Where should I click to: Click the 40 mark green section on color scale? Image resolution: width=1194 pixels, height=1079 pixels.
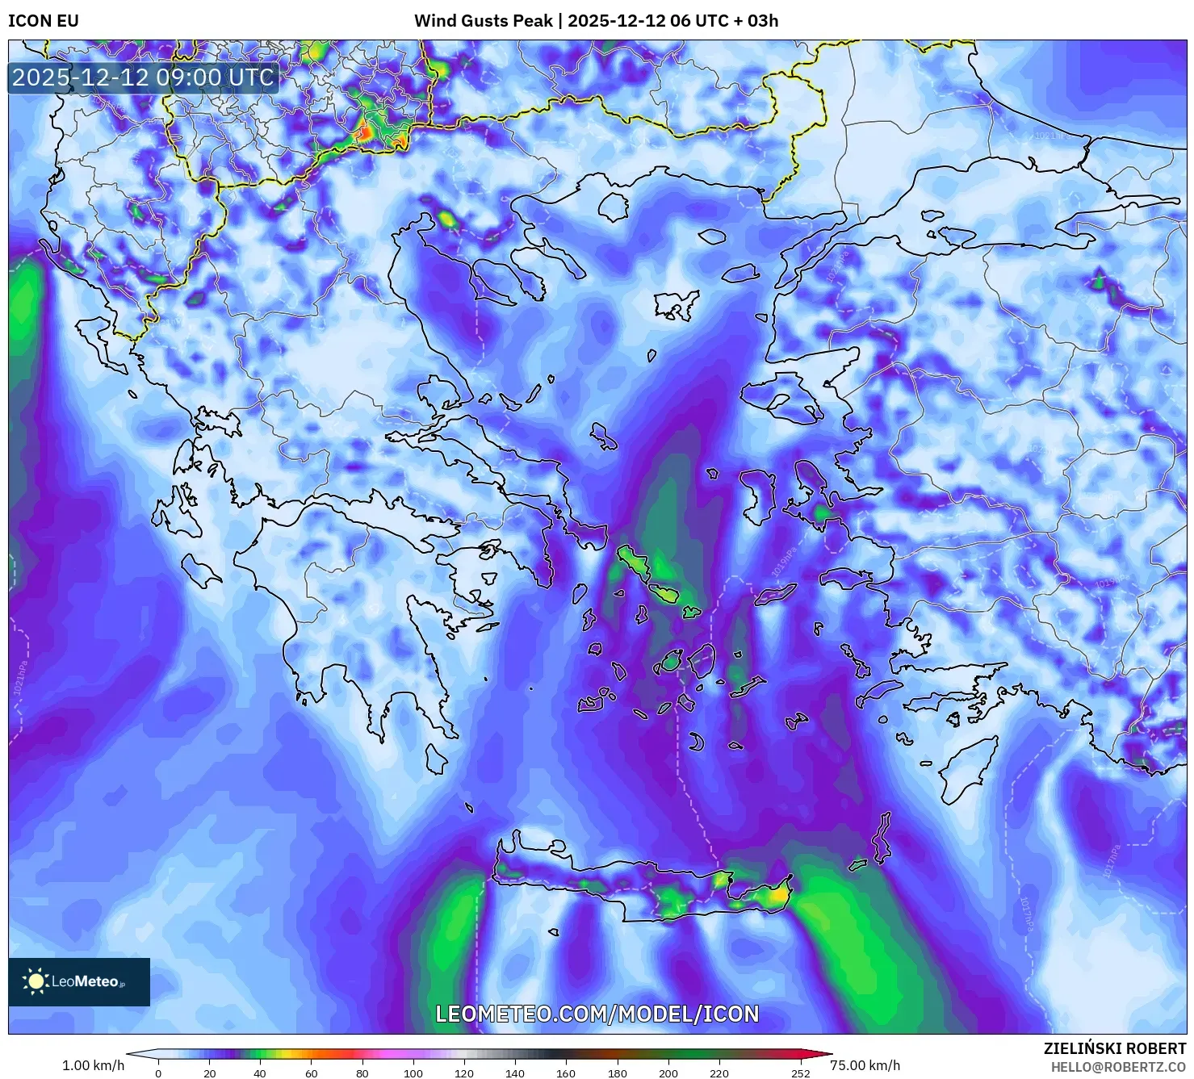coord(260,1054)
